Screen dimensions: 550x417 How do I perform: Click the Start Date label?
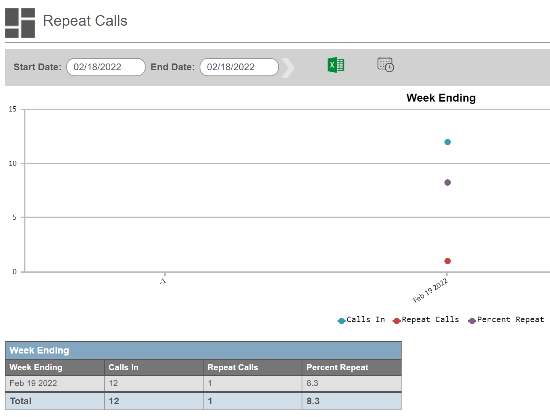[x=37, y=67]
